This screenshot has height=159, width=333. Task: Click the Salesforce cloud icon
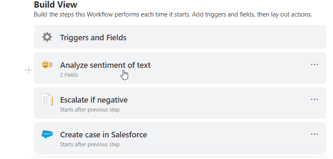(47, 134)
